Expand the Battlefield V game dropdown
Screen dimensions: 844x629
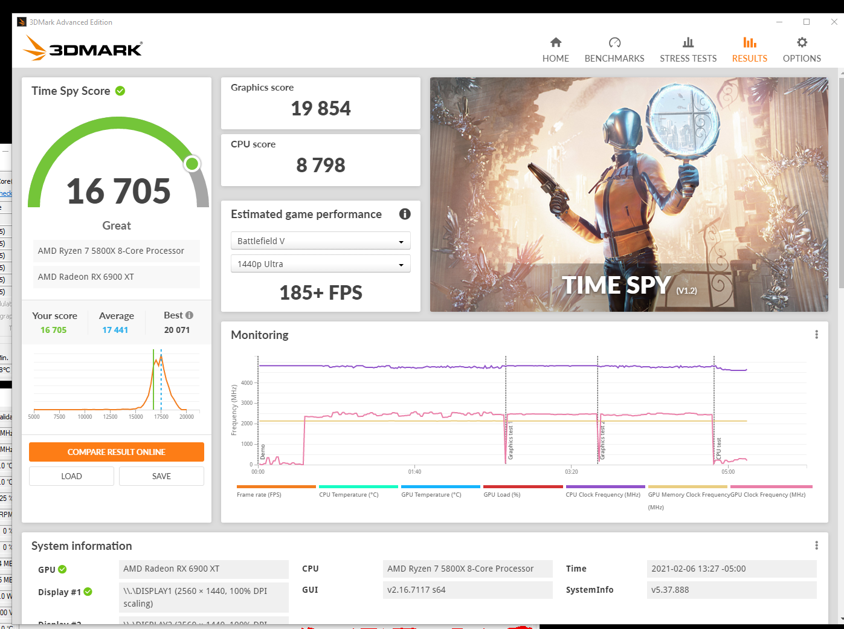(320, 241)
